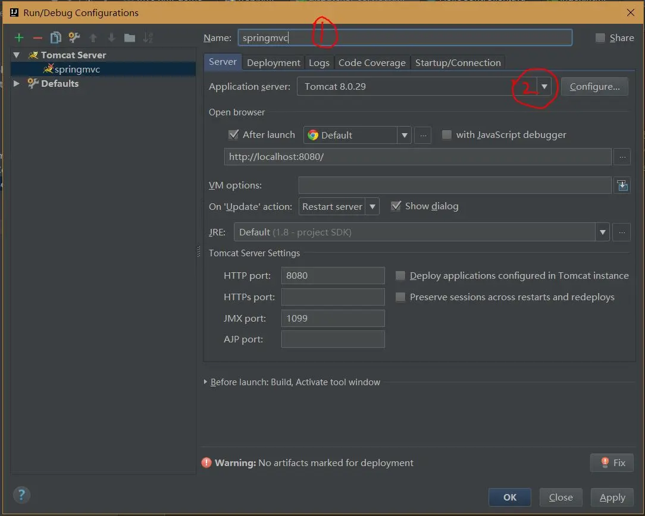Open browser list ellipsis button
The image size is (645, 516).
click(x=423, y=135)
